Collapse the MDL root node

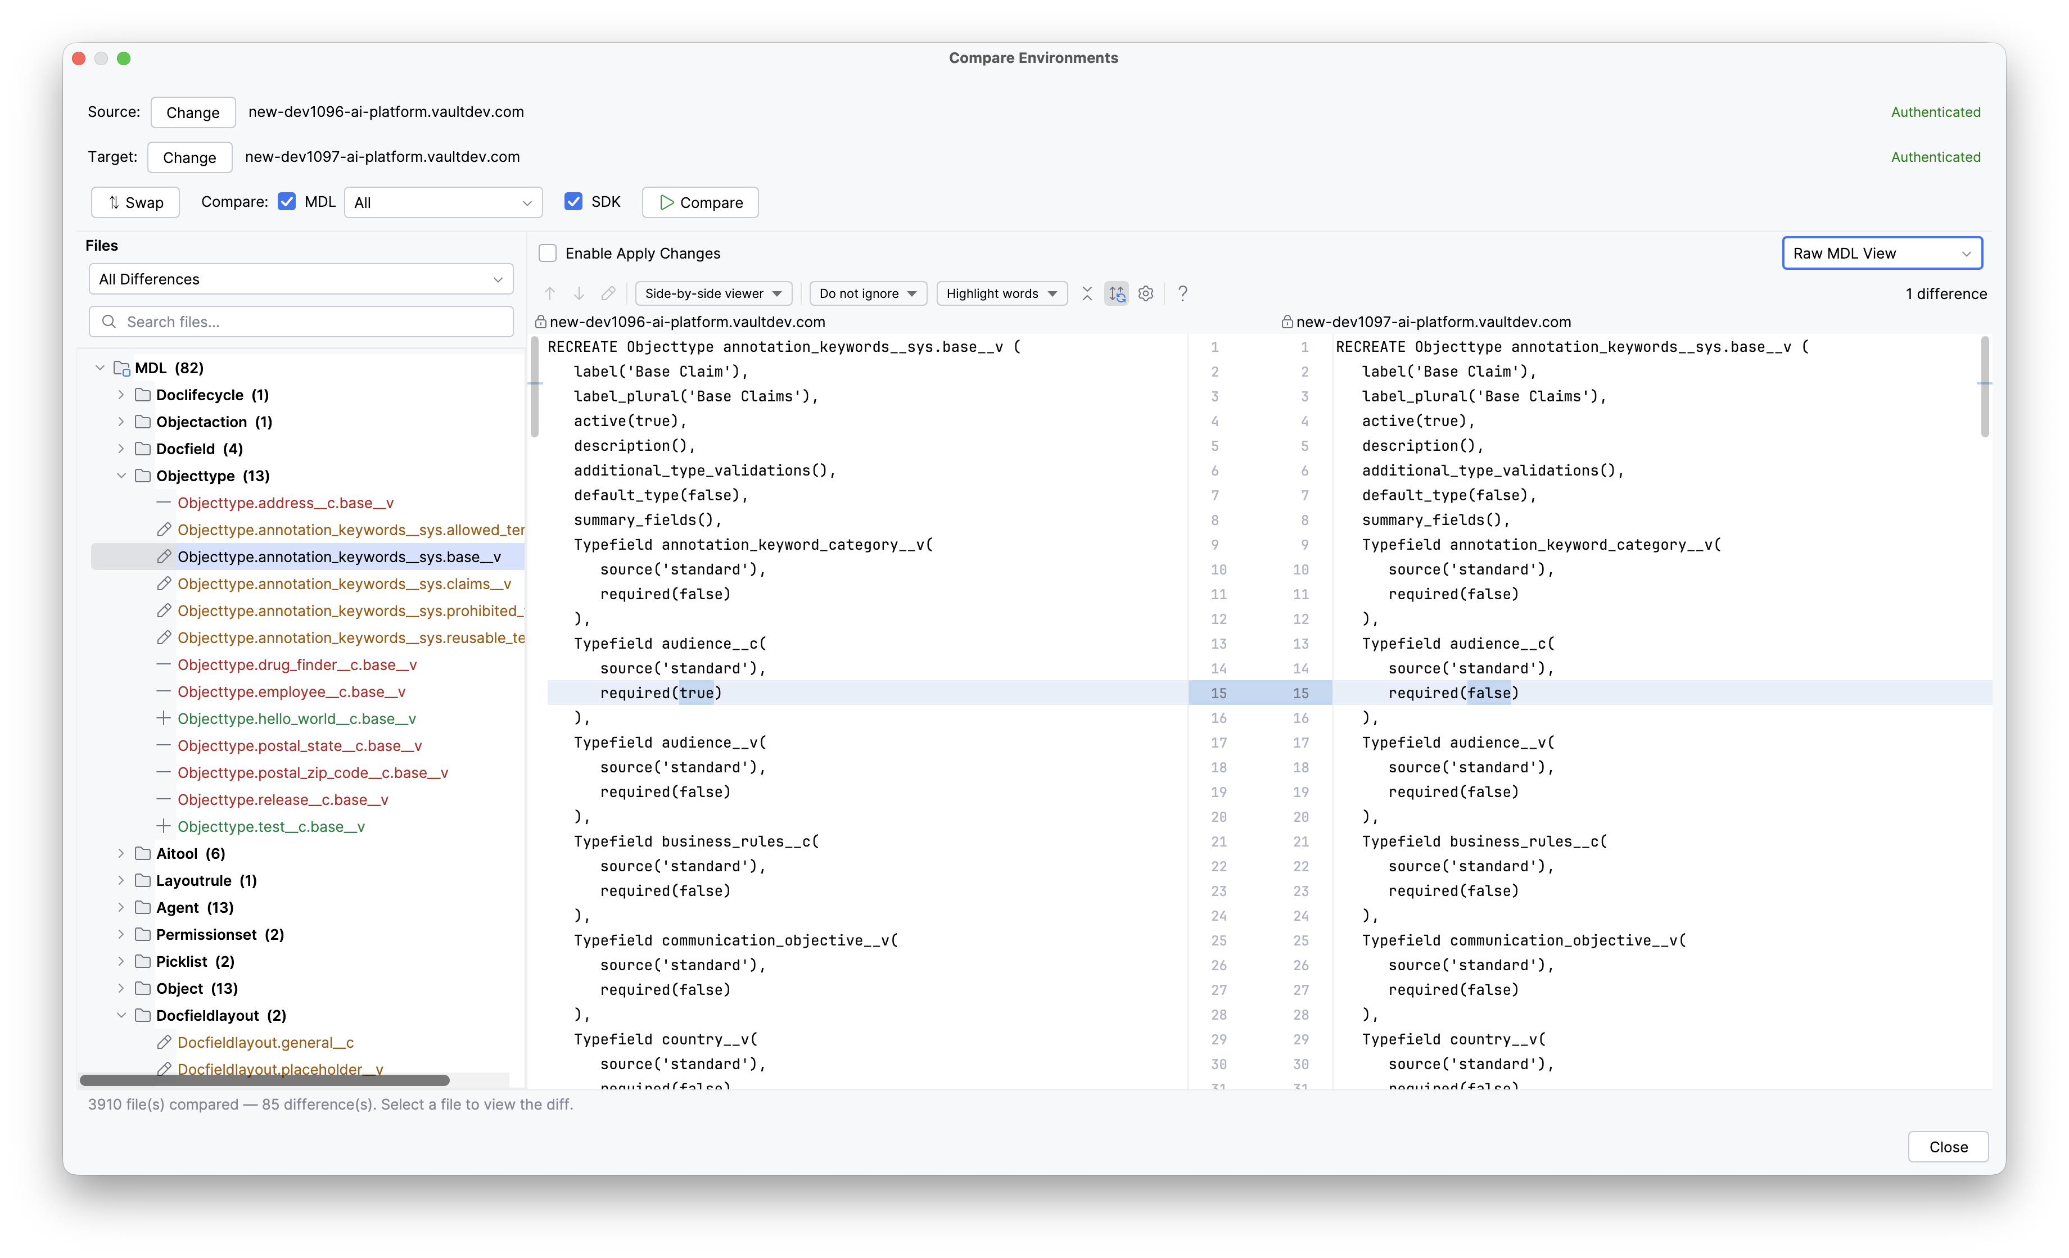tap(100, 368)
